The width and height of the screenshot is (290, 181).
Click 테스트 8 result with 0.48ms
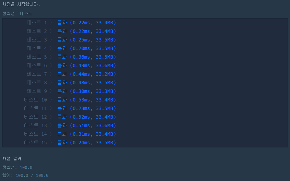[x=87, y=83]
